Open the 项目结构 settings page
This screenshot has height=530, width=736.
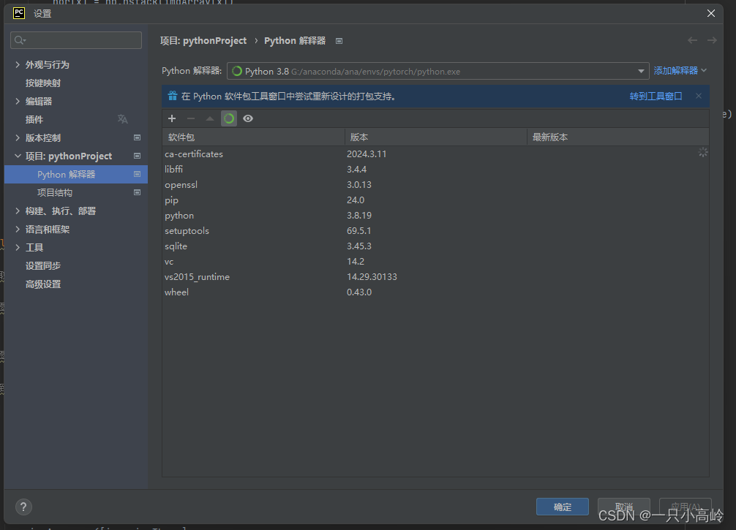(54, 192)
